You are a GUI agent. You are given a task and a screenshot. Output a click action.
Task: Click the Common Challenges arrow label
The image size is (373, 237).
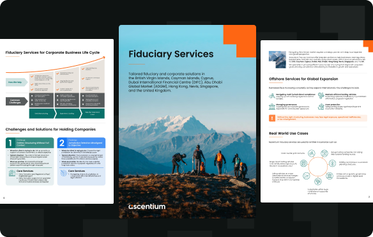[x=17, y=102]
